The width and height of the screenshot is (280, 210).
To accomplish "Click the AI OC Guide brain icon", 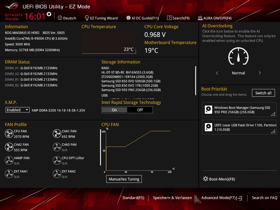I will tap(129, 18).
